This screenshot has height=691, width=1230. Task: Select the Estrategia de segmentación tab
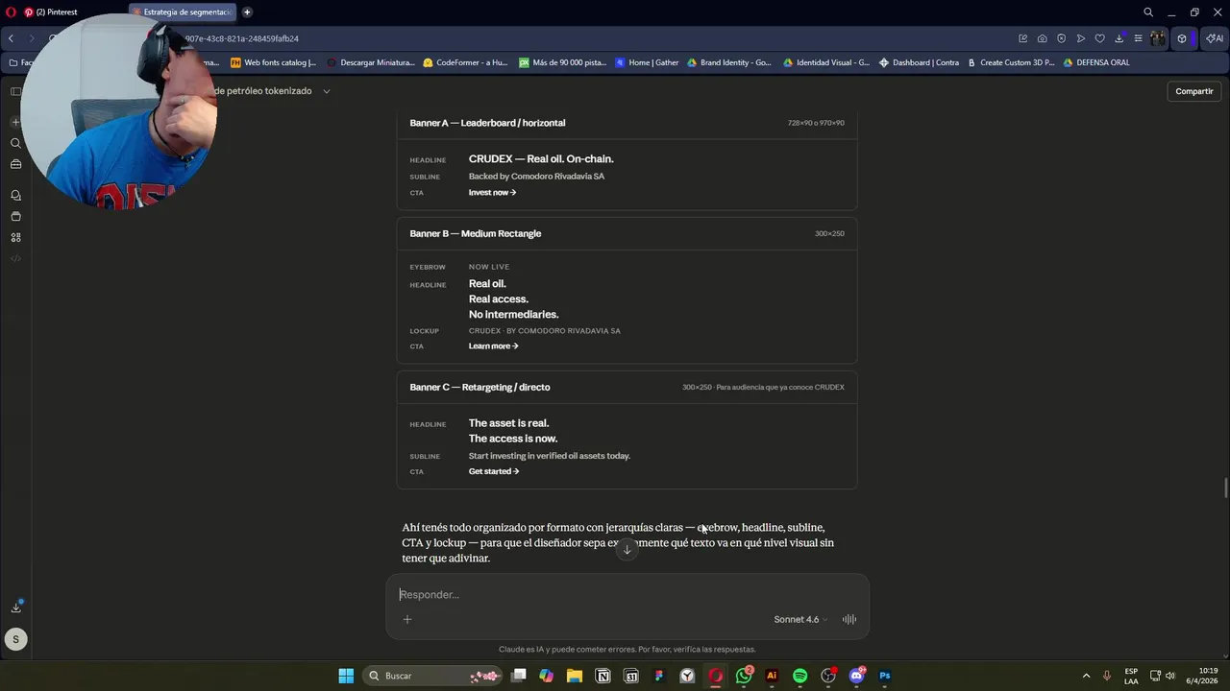pyautogui.click(x=183, y=12)
